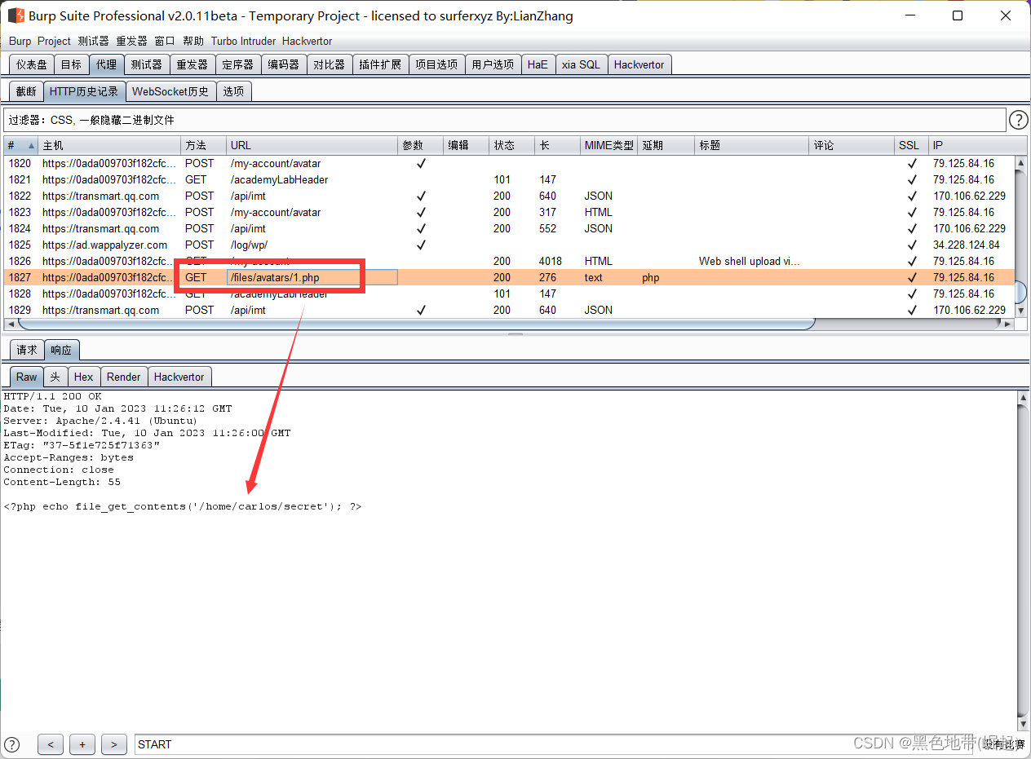Open the Hackvertor menu in menu bar

[308, 41]
